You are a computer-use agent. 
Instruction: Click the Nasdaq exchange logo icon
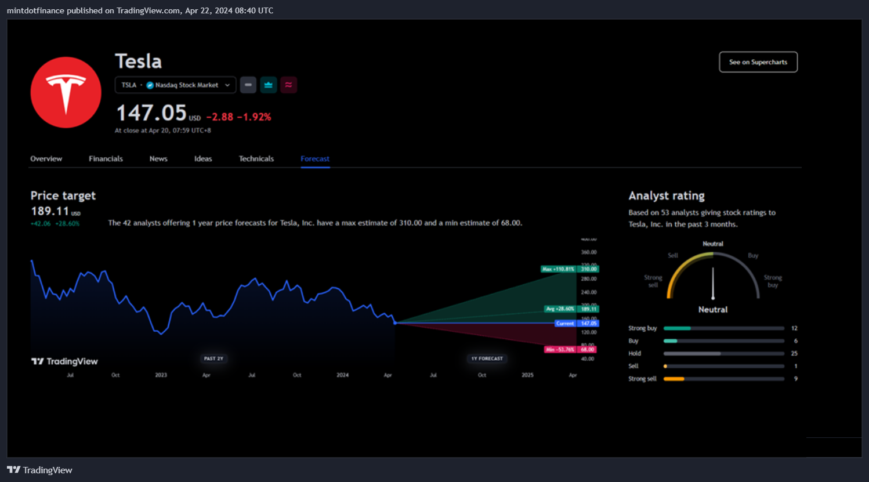click(150, 85)
